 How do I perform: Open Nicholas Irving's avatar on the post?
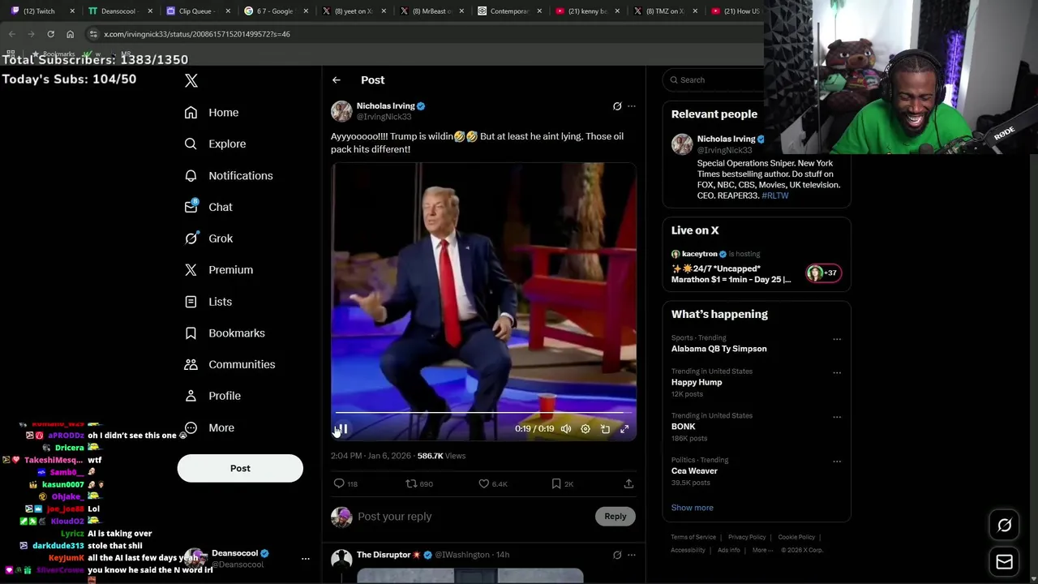point(341,111)
